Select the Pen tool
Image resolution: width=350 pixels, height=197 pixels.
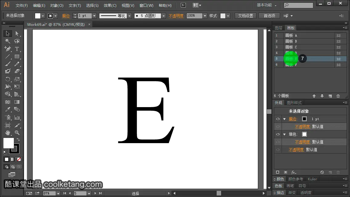(8, 49)
